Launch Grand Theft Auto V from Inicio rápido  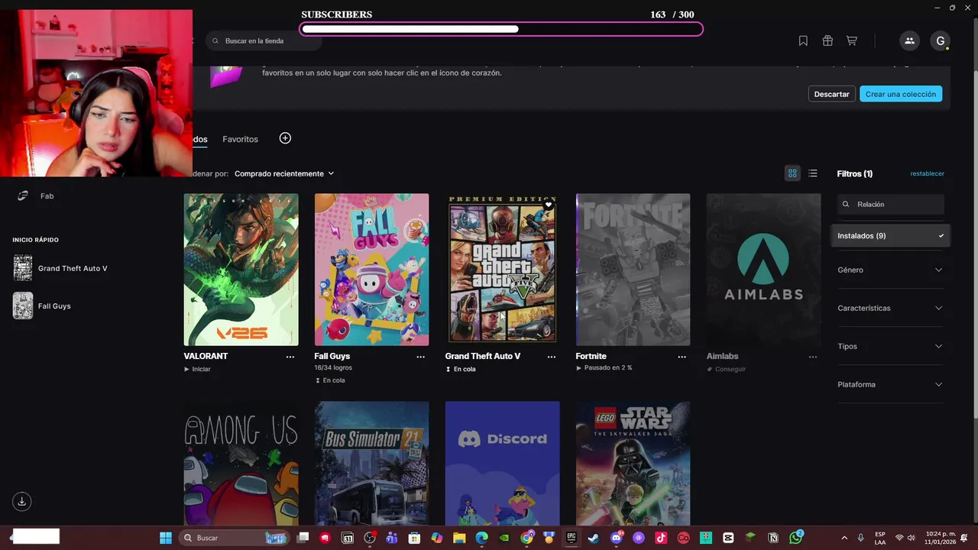[x=60, y=268]
